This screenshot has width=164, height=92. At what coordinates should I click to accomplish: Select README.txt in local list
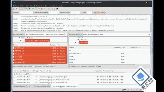40,51
